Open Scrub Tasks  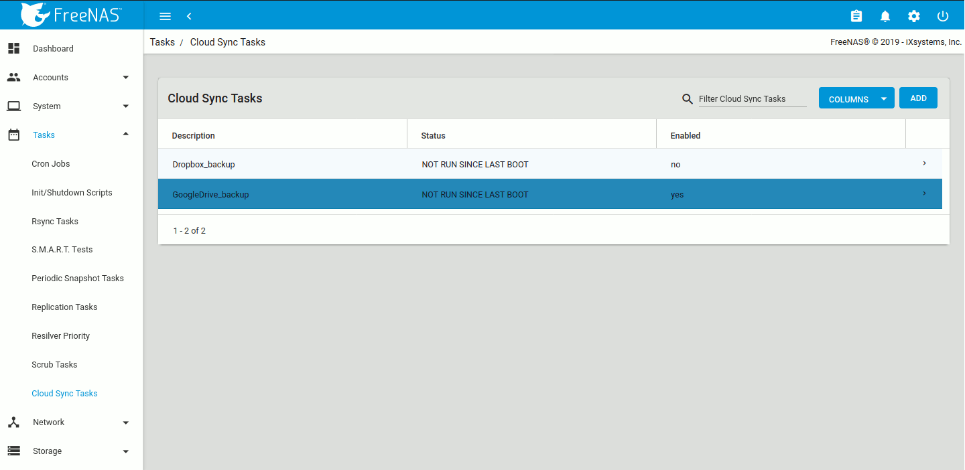[54, 364]
